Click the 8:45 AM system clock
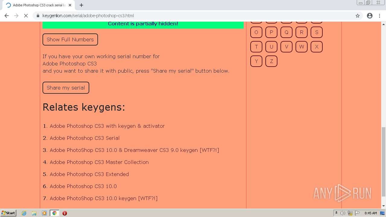Screen dimensions: 386x217 [x=371, y=213]
